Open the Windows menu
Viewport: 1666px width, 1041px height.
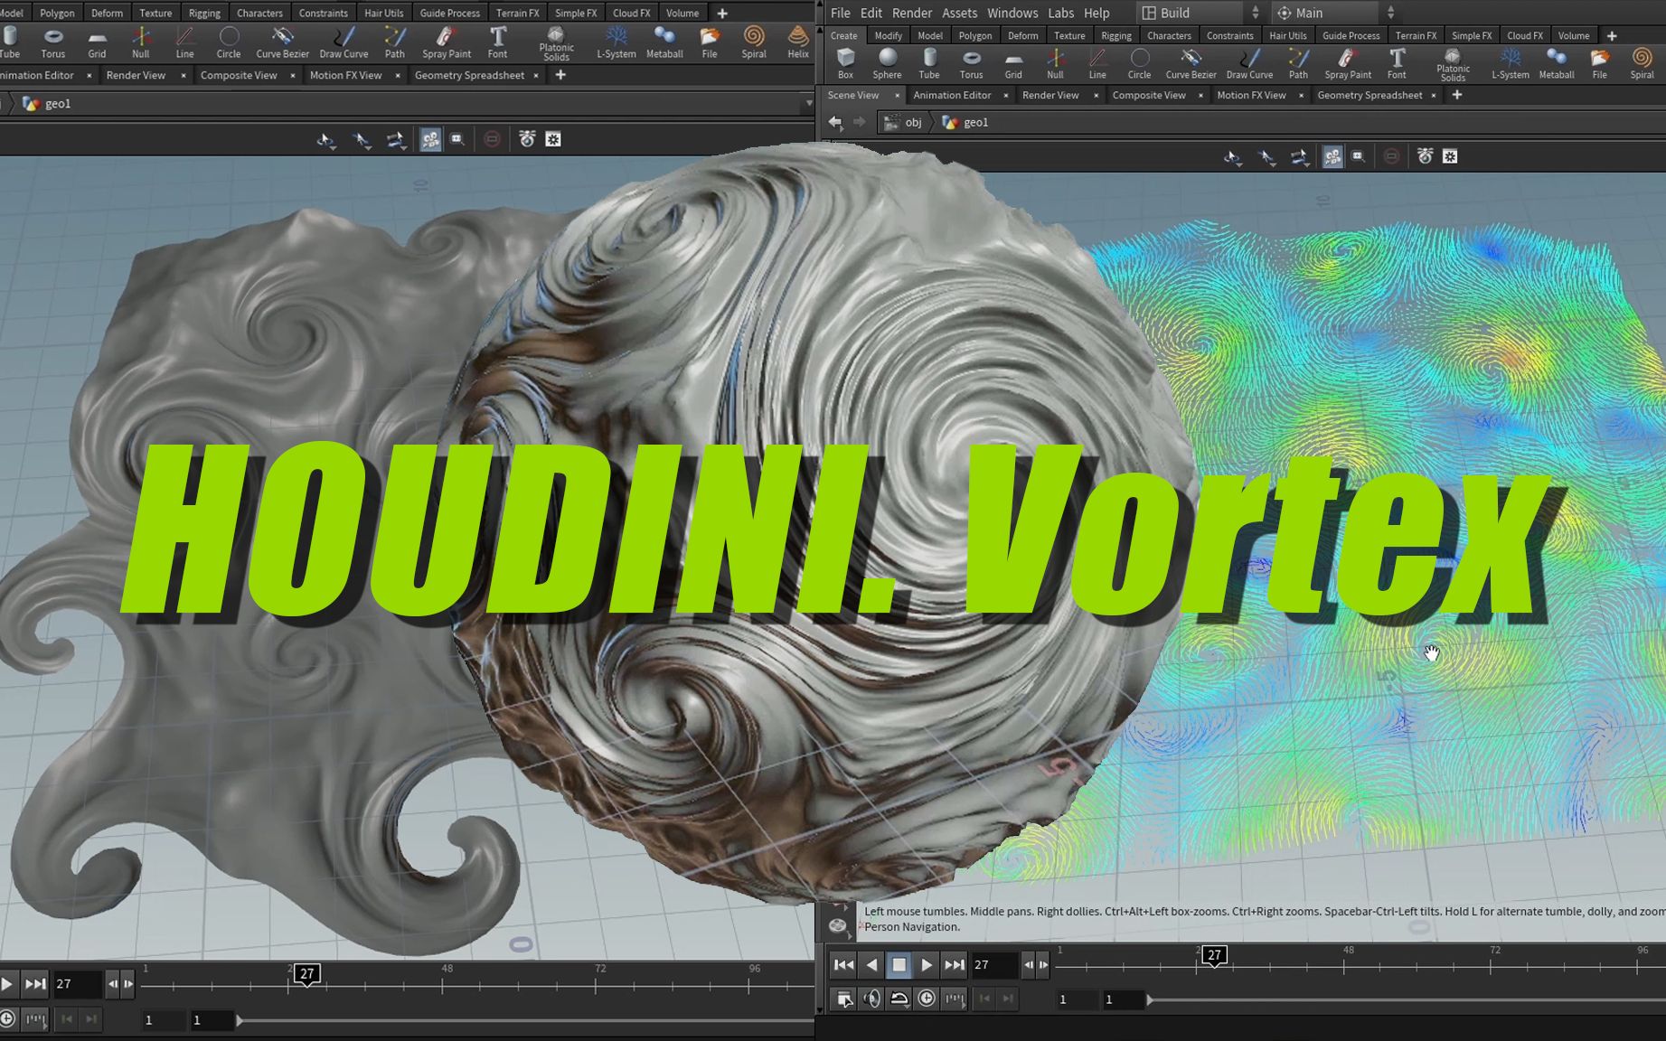click(x=1012, y=13)
